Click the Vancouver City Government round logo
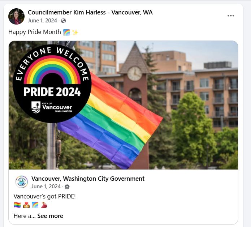Viewport: 251px width, 227px height. 22,182
